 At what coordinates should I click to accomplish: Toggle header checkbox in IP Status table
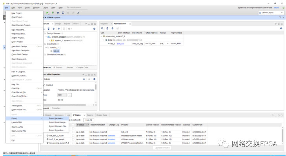coord(73,125)
